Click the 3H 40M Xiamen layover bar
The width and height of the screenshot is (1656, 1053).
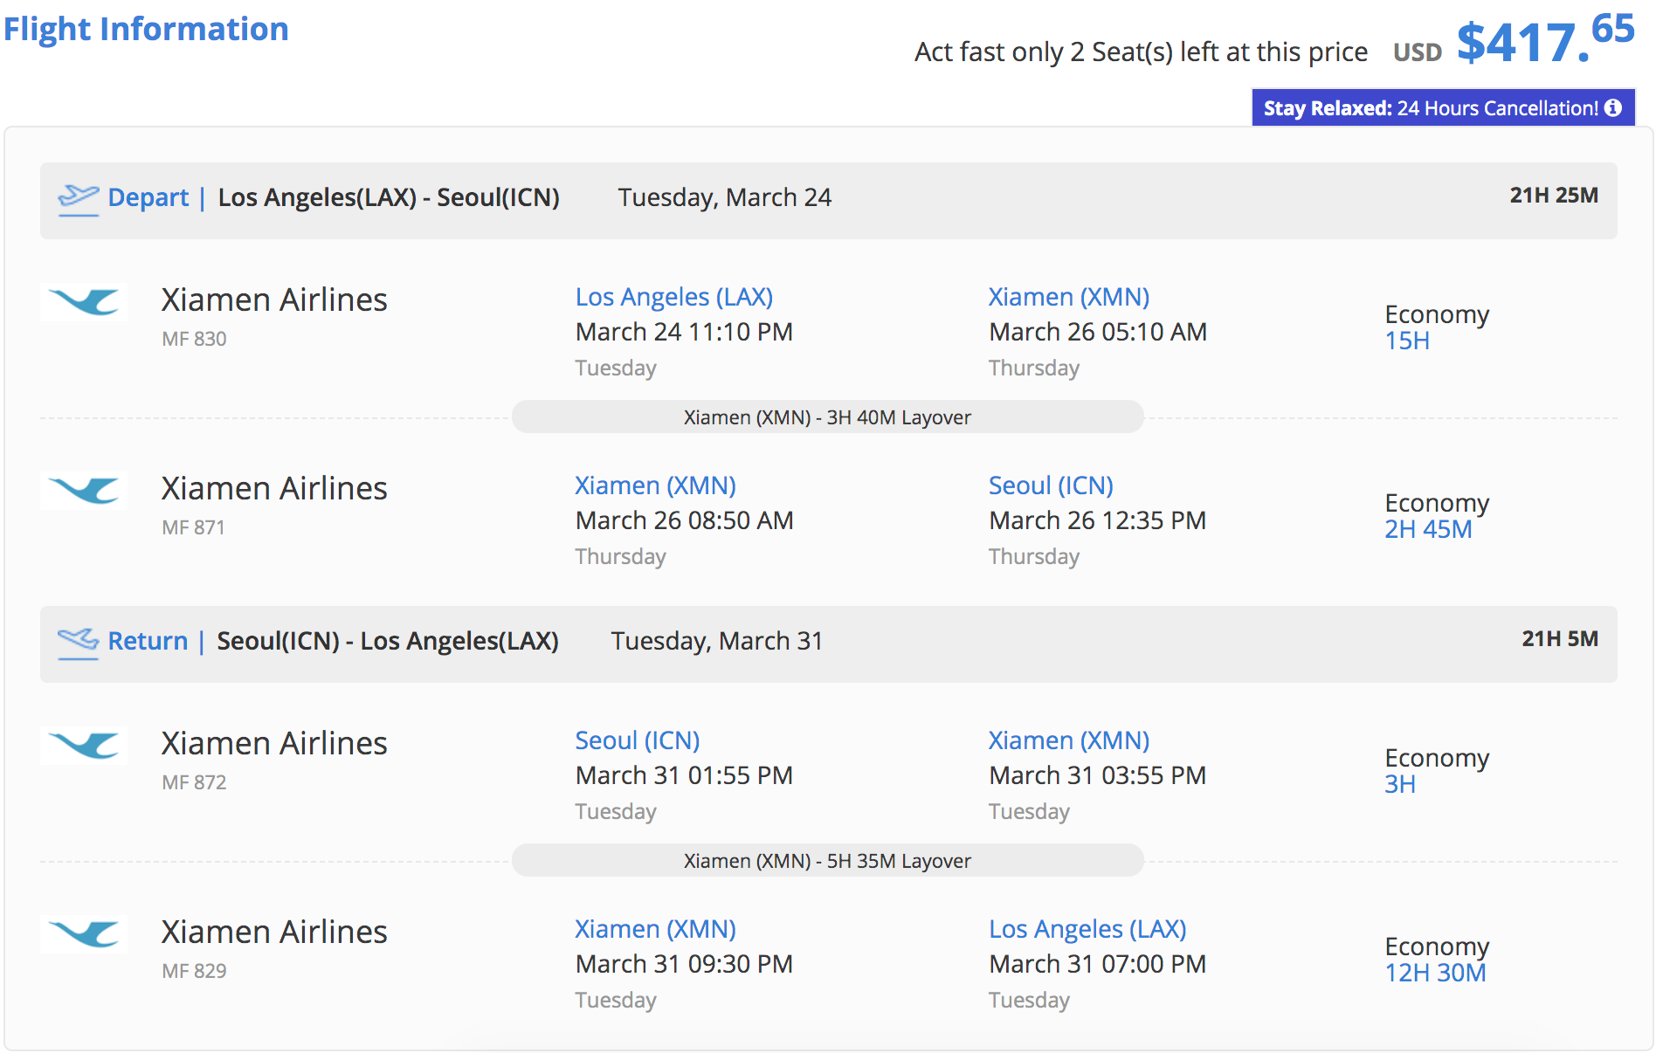(827, 417)
